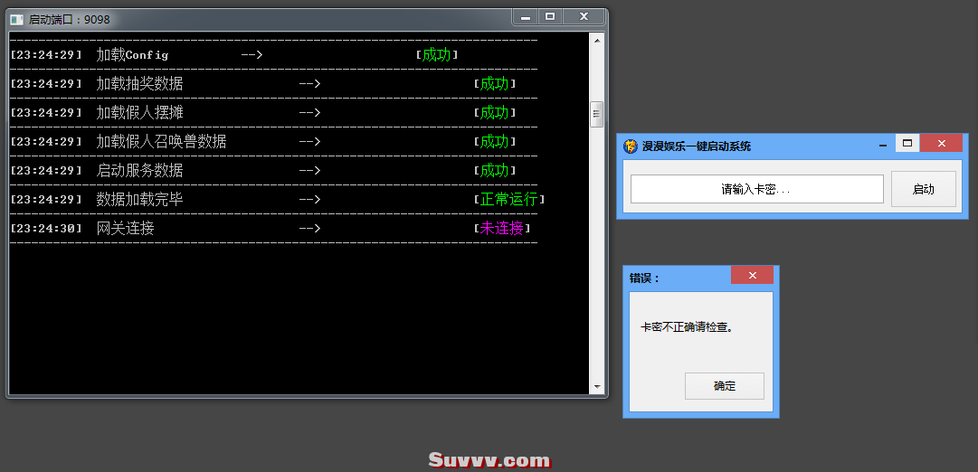Click the 启动 button in launcher window
Image resolution: width=978 pixels, height=472 pixels.
pos(923,189)
